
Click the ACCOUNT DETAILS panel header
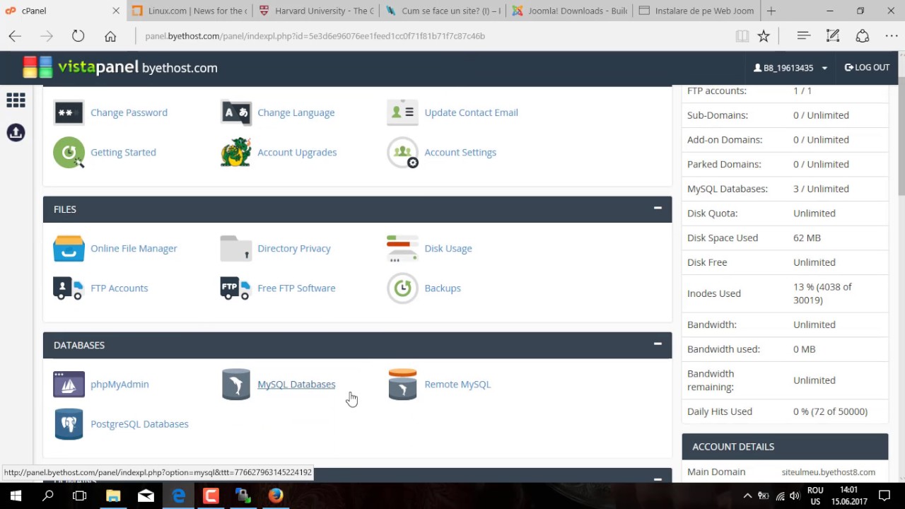785,446
